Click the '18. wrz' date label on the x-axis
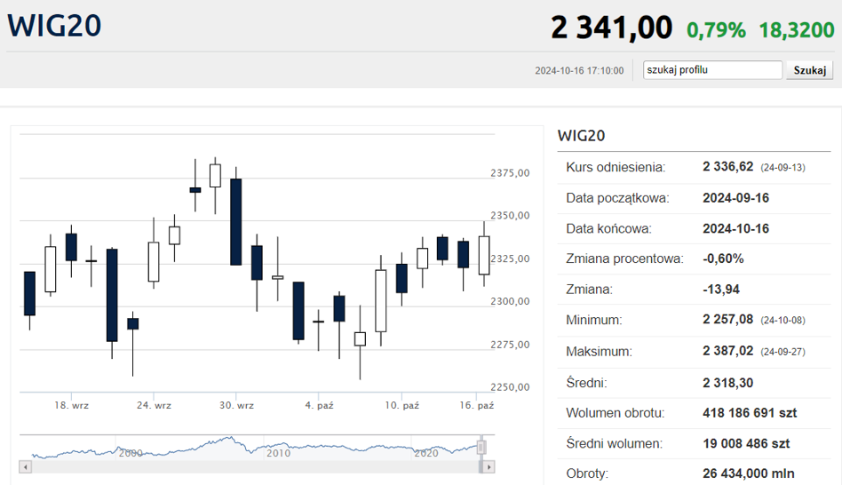Viewport: 842px width, 485px height. pos(71,406)
